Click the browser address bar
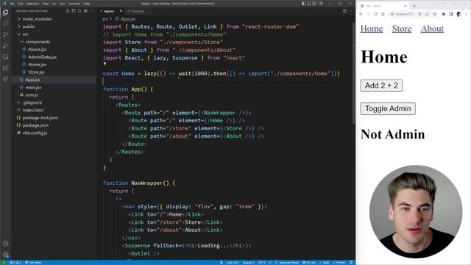This screenshot has height=265, width=471. pyautogui.click(x=413, y=14)
